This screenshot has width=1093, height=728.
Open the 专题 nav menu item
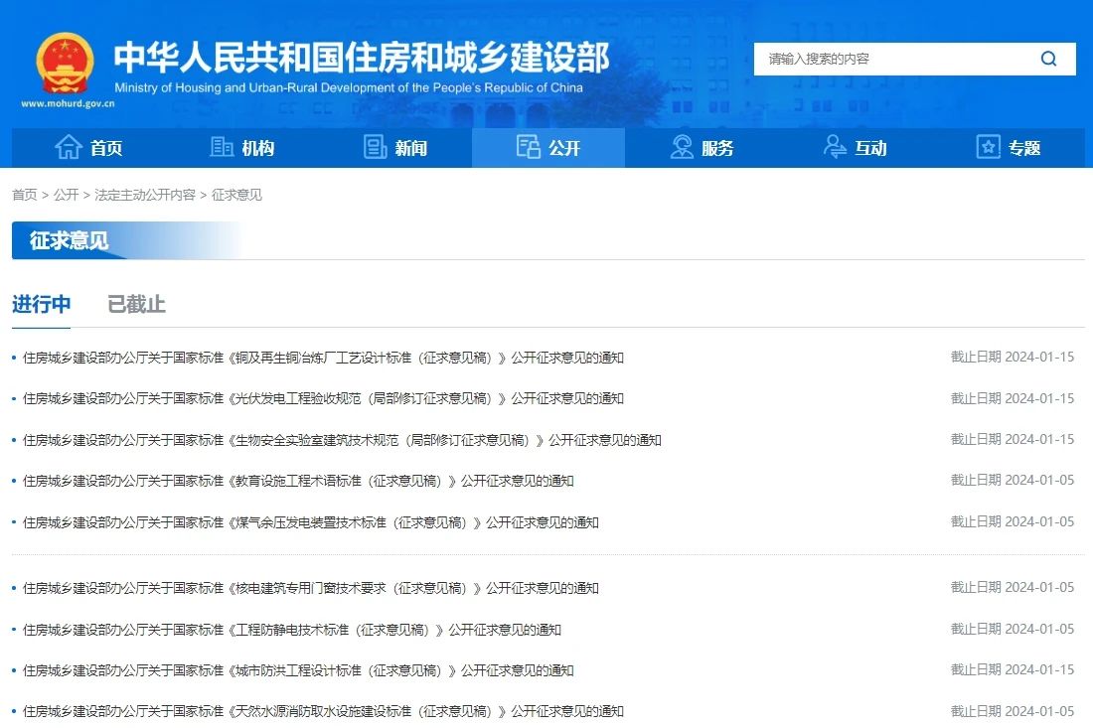(1009, 148)
